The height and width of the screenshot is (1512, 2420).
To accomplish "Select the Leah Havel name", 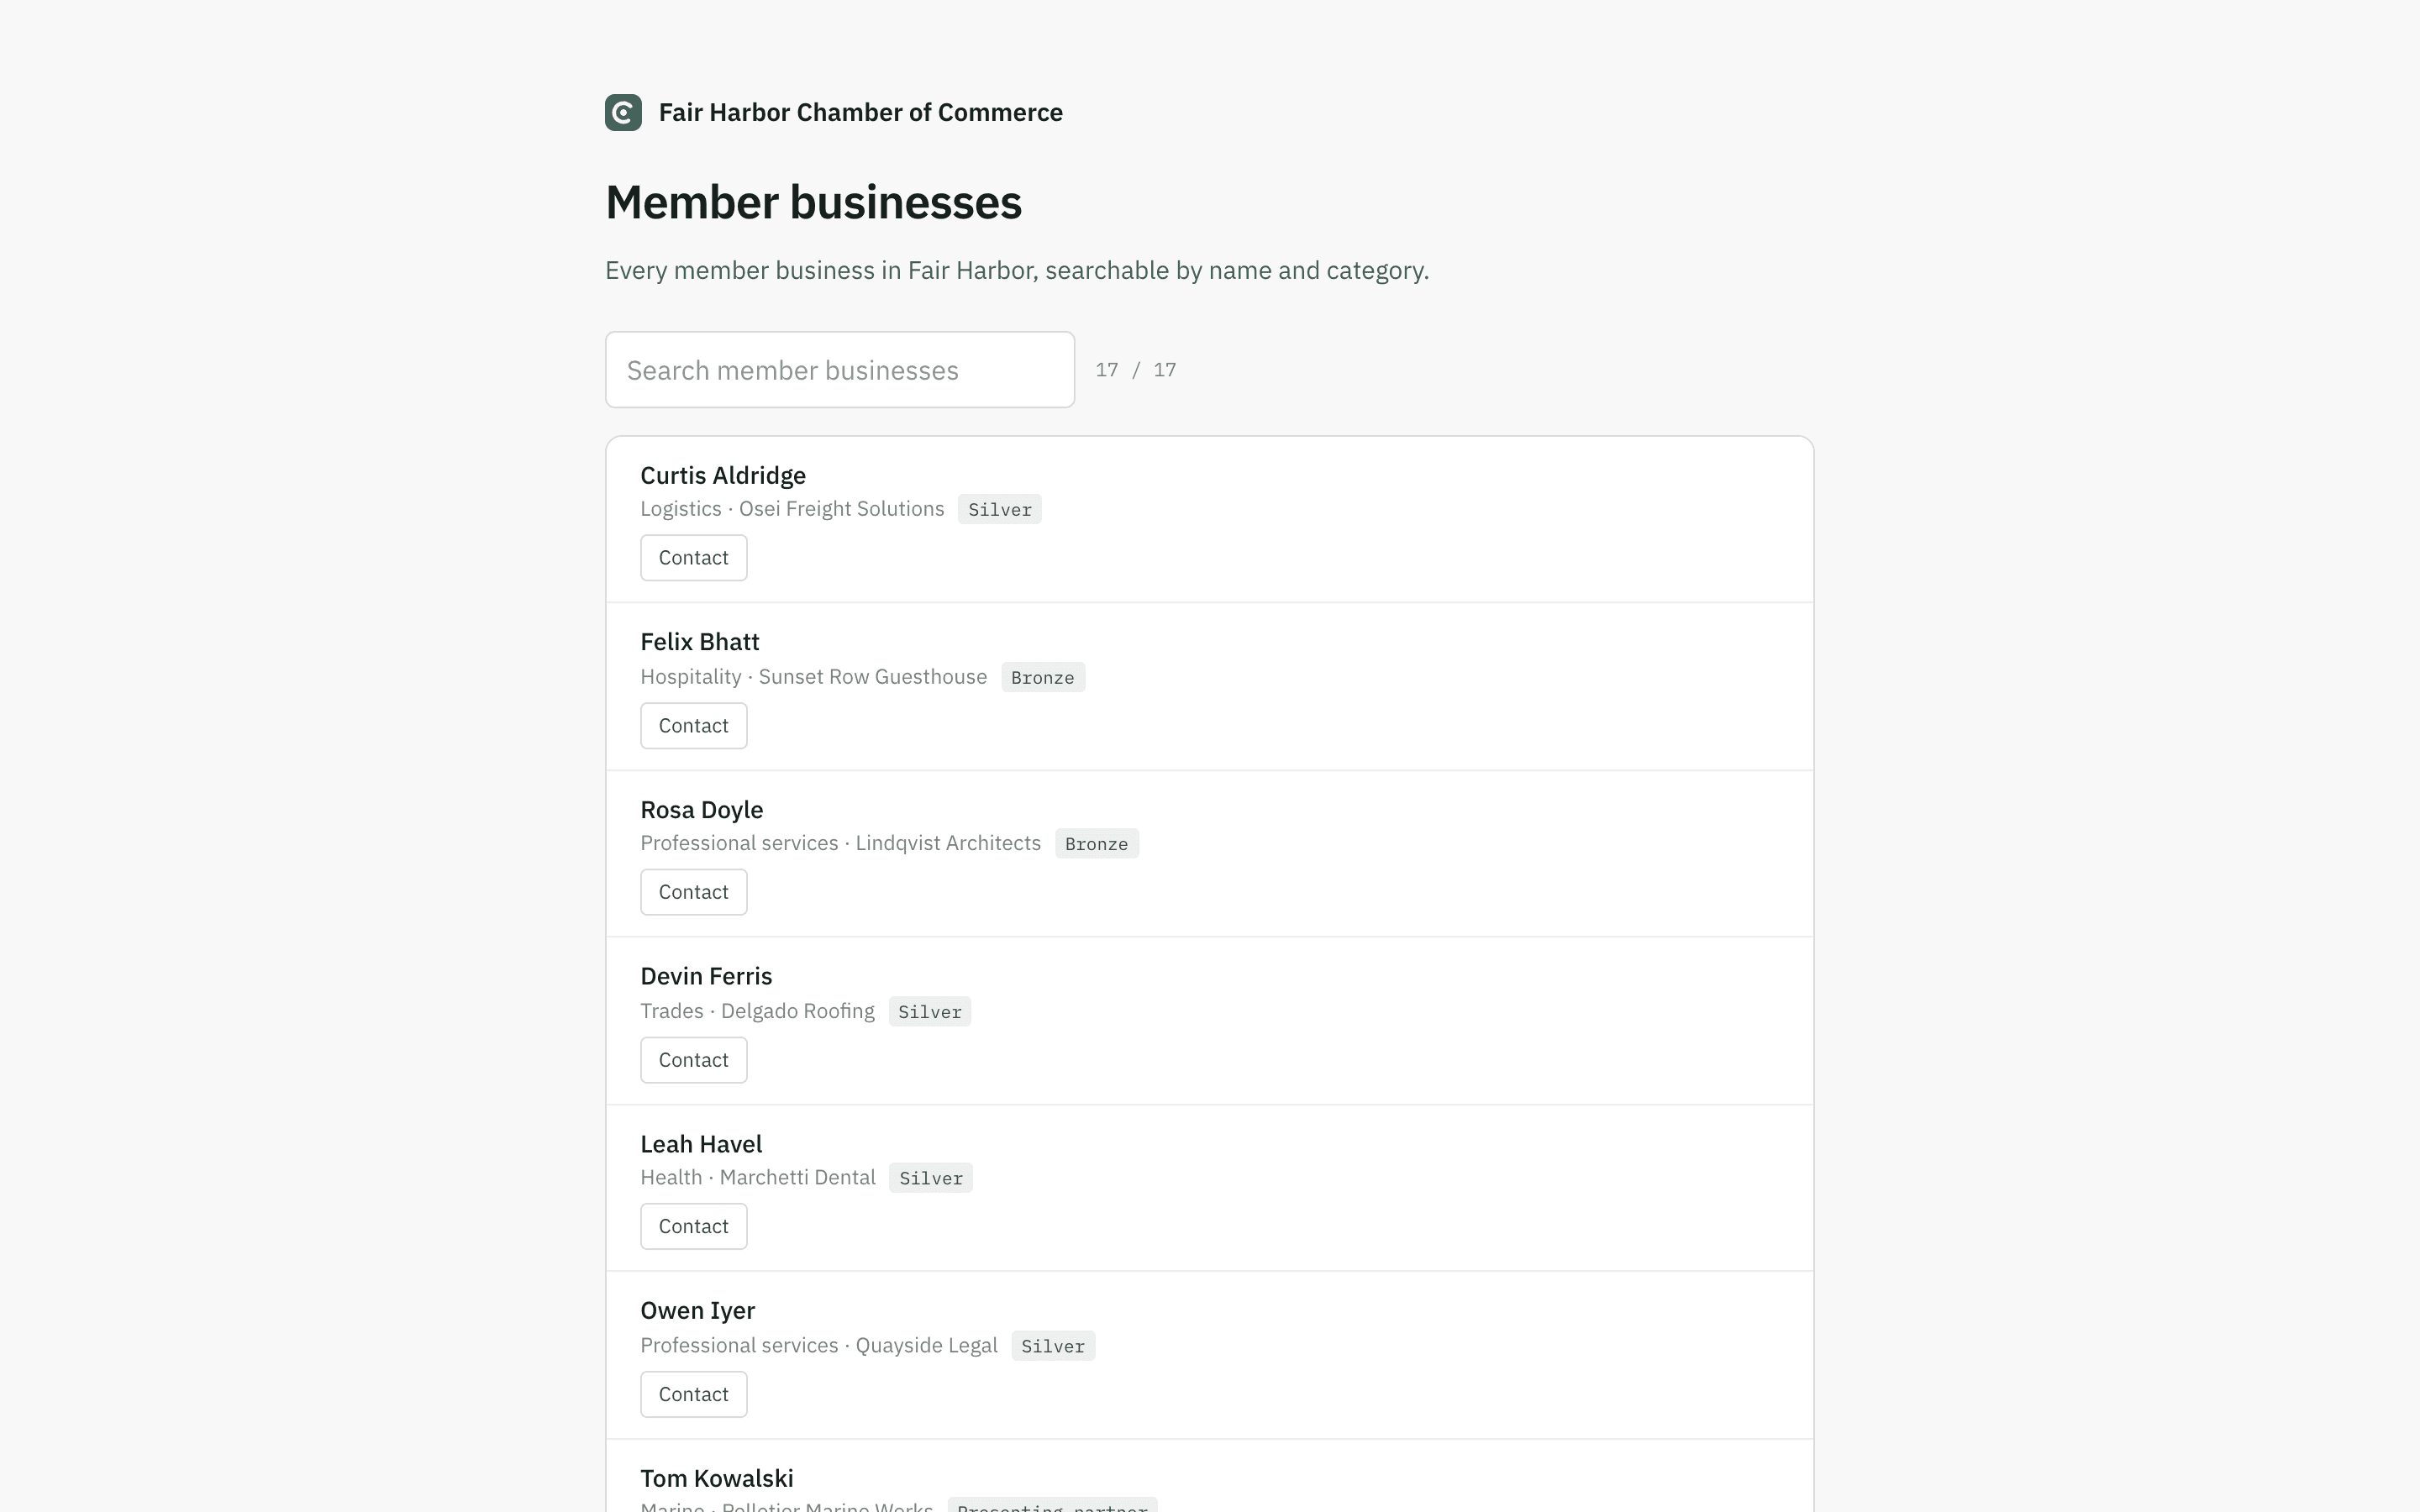I will pyautogui.click(x=701, y=1144).
